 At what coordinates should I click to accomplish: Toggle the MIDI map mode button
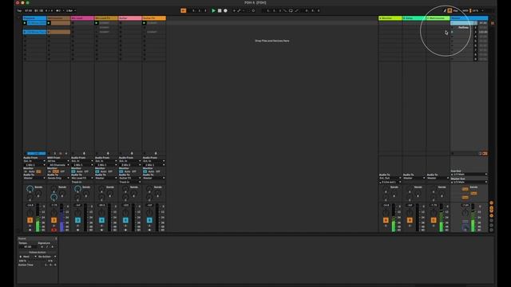465,10
